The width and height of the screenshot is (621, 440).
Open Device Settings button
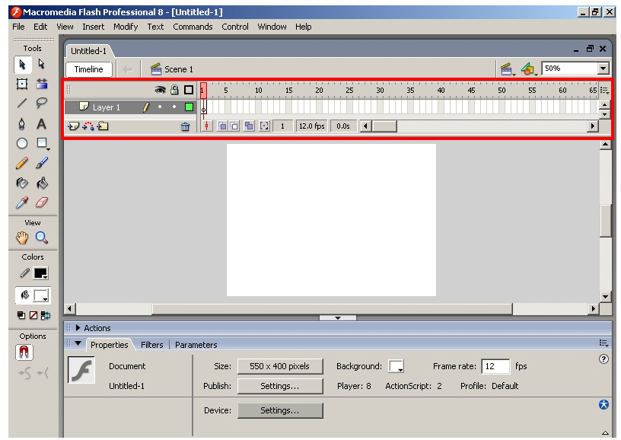tap(280, 411)
